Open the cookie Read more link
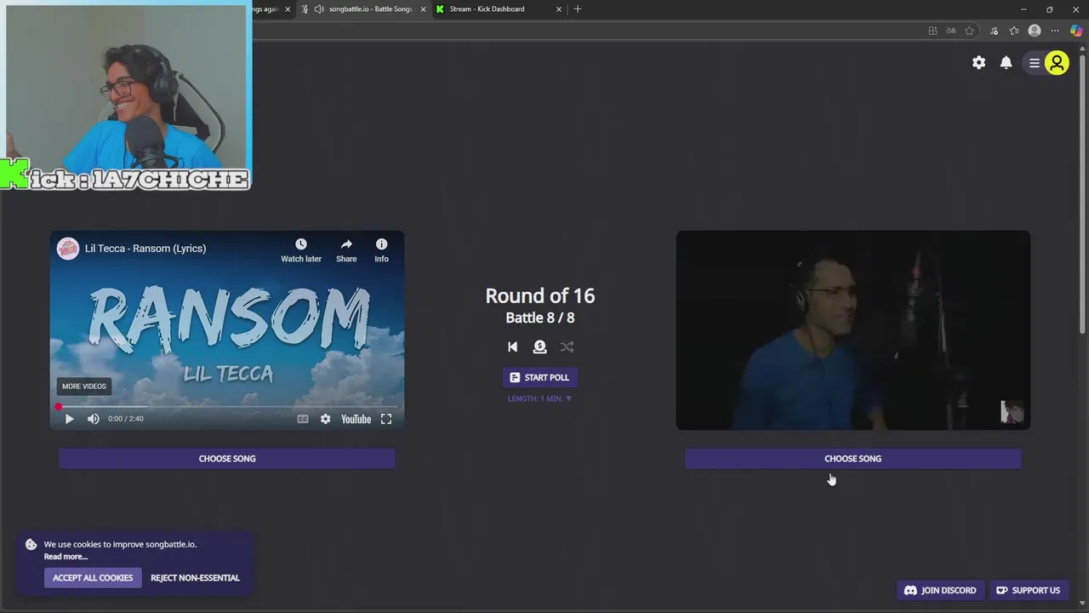Image resolution: width=1089 pixels, height=613 pixels. [66, 557]
